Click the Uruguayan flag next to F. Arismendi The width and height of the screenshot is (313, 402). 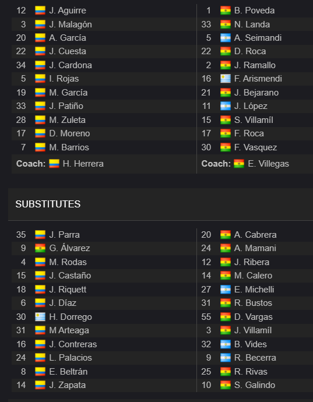click(x=225, y=79)
